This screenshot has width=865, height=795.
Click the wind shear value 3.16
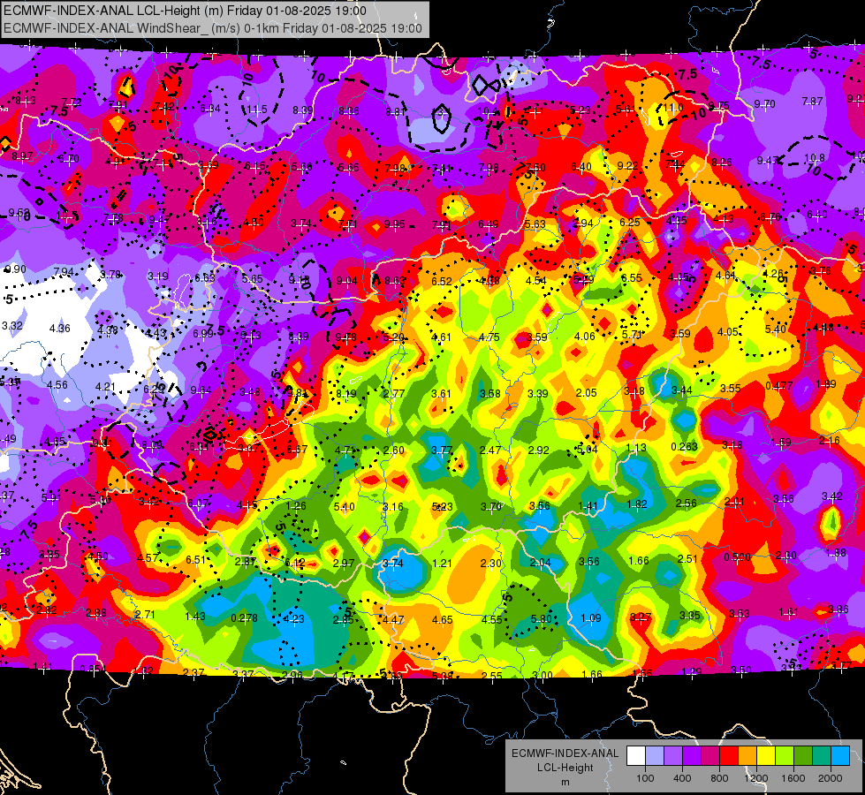coord(393,506)
